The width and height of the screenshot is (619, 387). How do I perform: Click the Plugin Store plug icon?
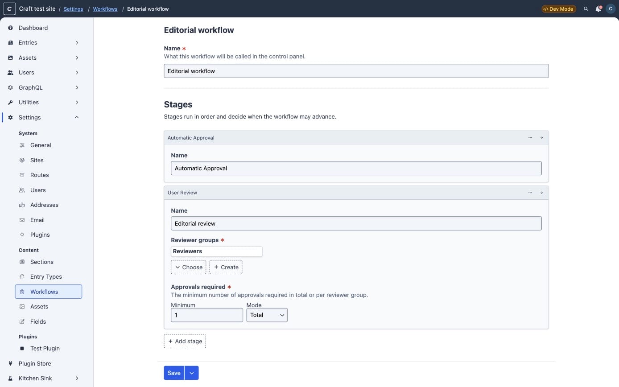tap(11, 363)
